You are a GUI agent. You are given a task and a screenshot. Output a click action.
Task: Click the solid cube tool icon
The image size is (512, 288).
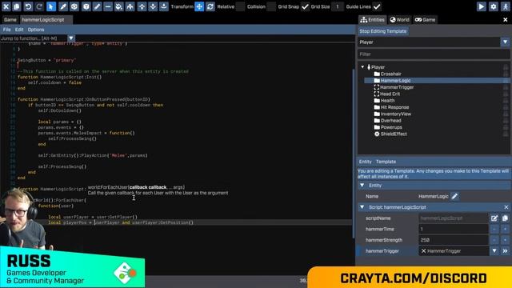86,6
